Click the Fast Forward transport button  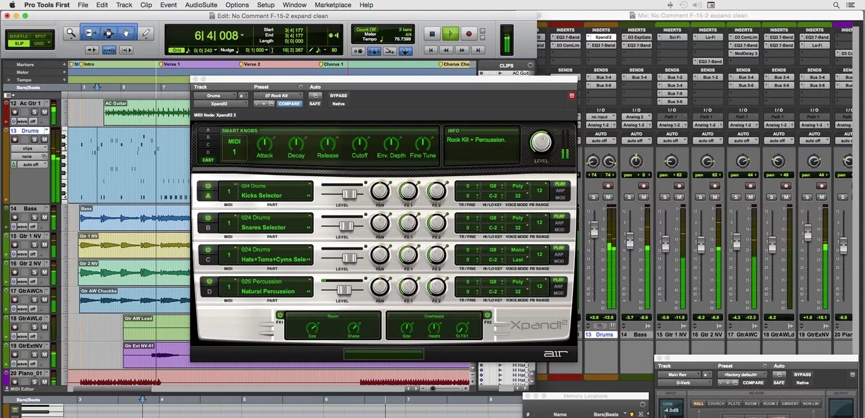point(461,50)
